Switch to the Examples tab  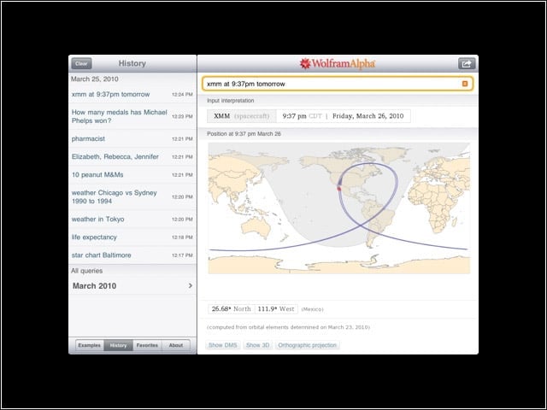click(x=90, y=345)
